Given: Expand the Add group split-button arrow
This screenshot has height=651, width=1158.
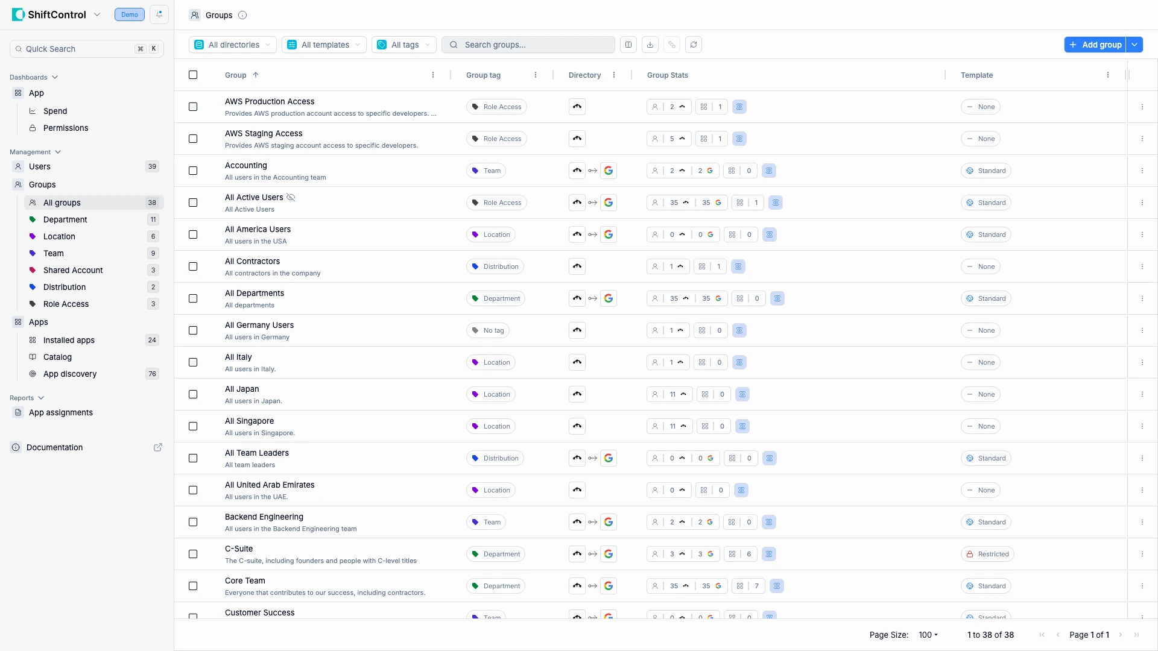Looking at the screenshot, I should [x=1134, y=45].
